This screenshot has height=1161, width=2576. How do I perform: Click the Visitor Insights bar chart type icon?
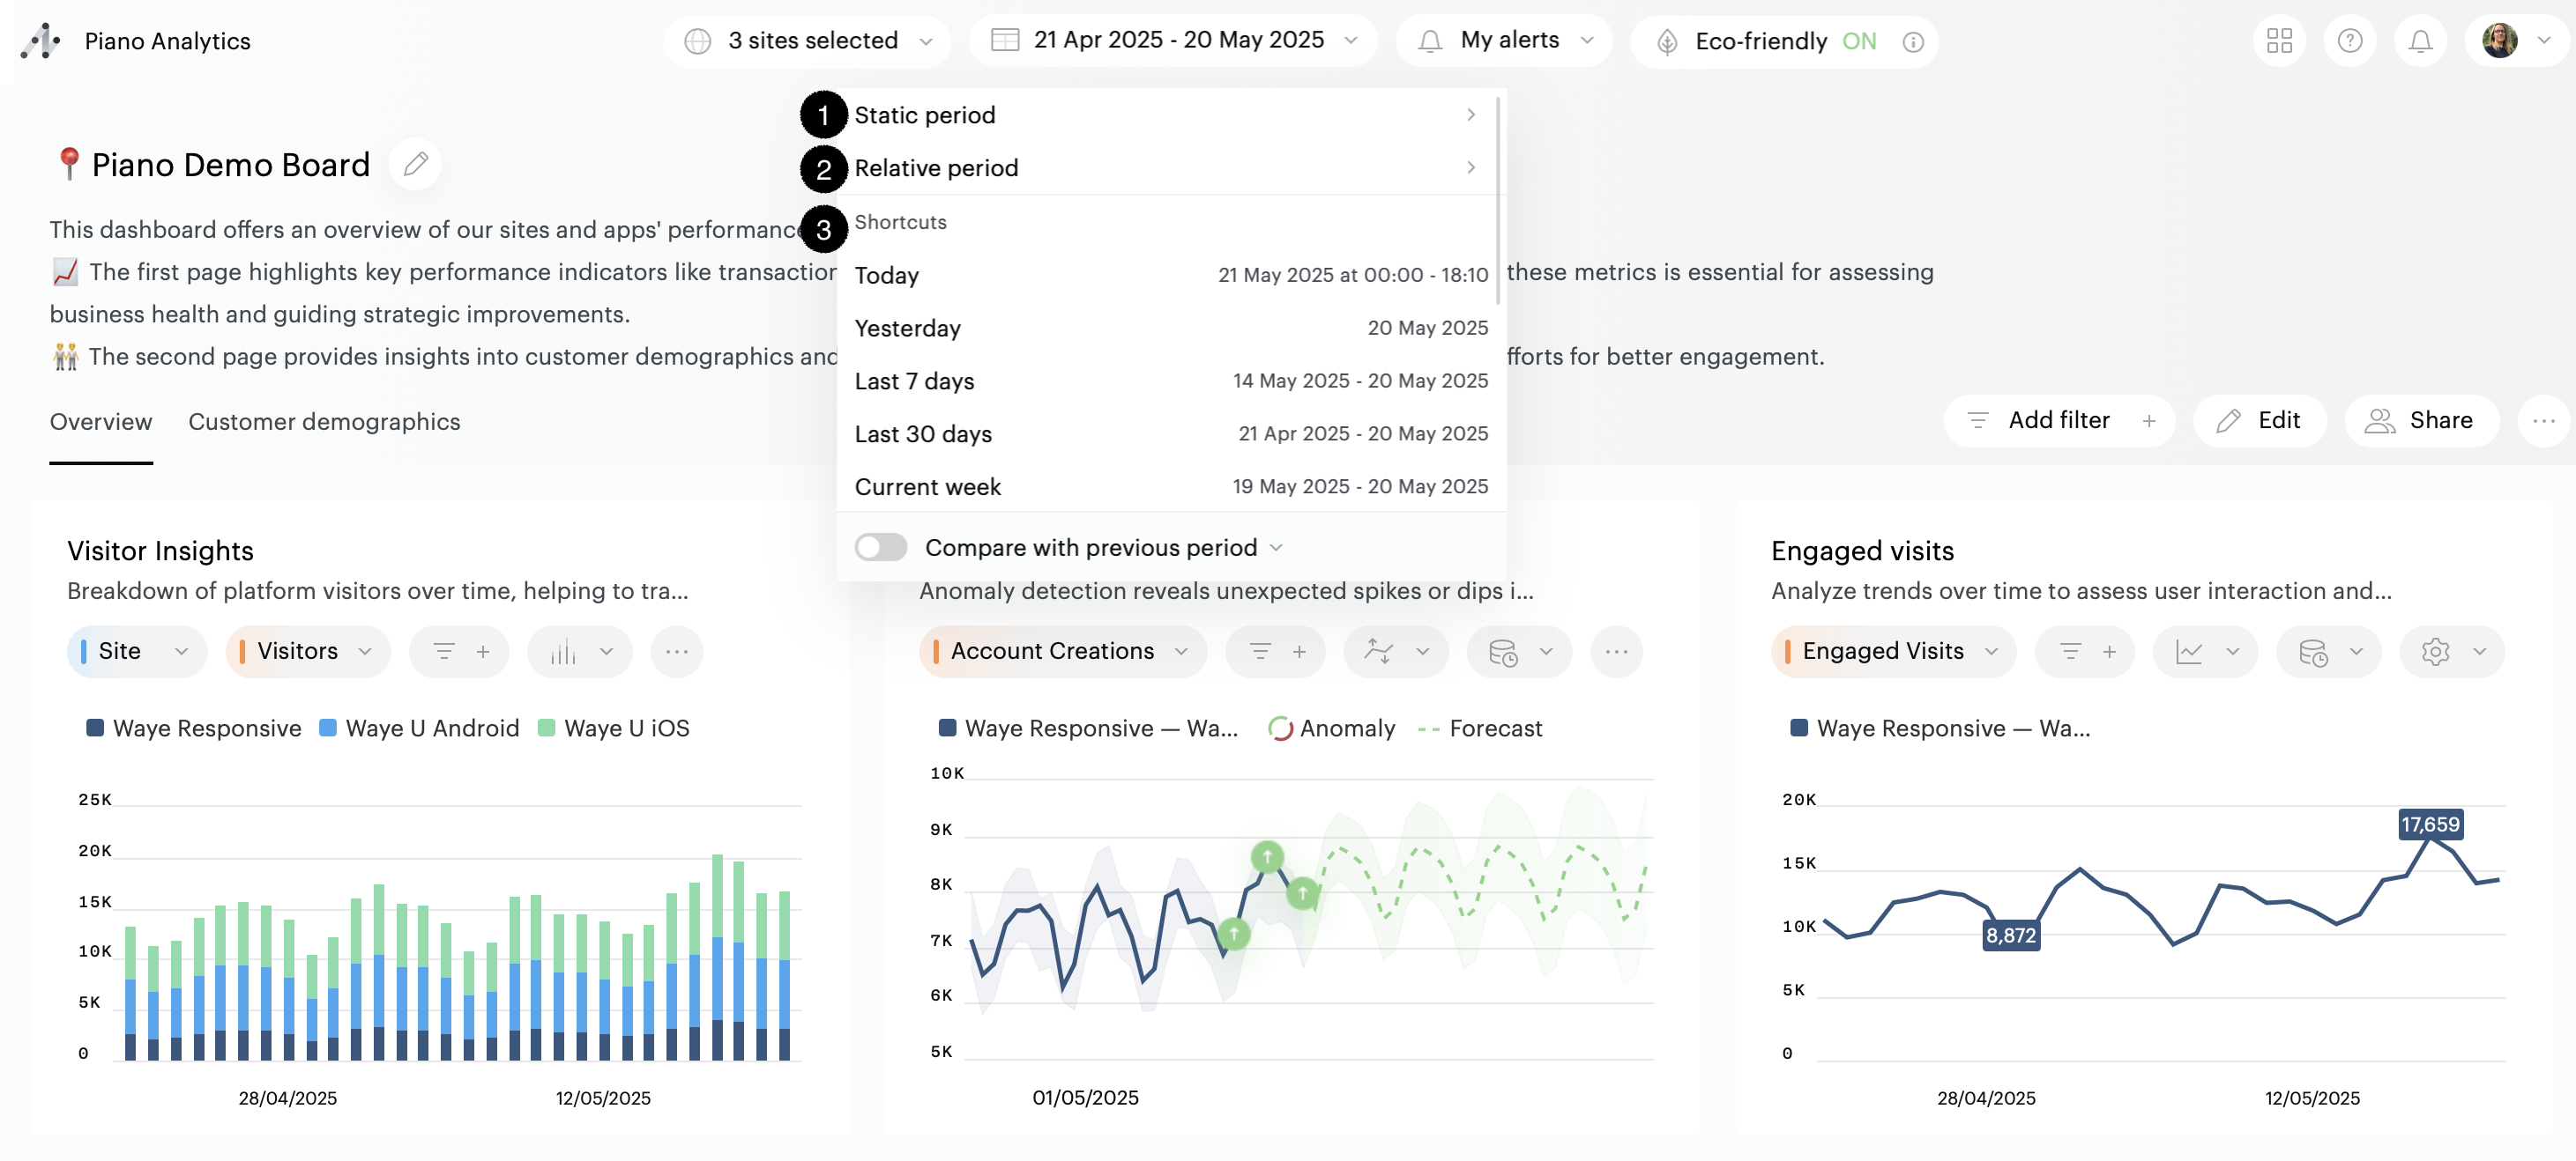(564, 652)
